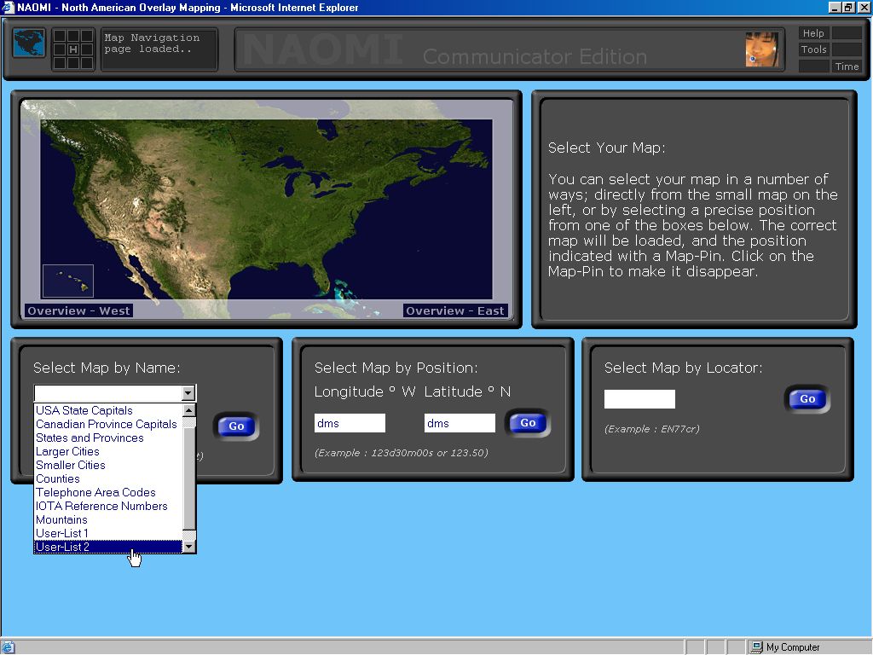The height and width of the screenshot is (655, 873).
Task: Focus the Longitude dms input field
Action: [x=350, y=423]
